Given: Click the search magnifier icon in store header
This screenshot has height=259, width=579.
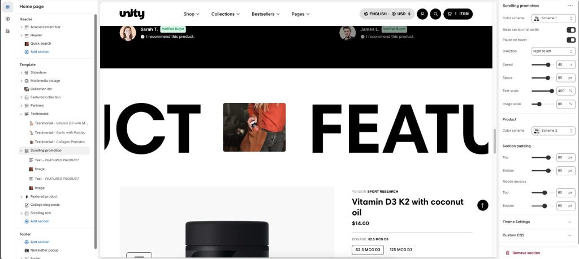Looking at the screenshot, I should click(x=435, y=14).
